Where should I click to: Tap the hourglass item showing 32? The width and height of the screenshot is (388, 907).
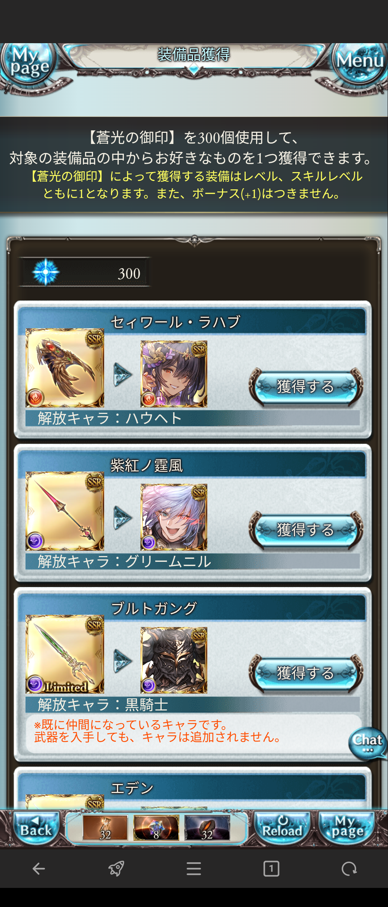click(105, 828)
